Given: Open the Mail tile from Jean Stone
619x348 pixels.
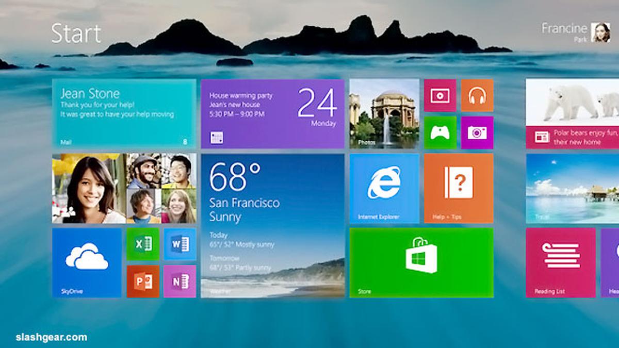Looking at the screenshot, I should click(124, 113).
